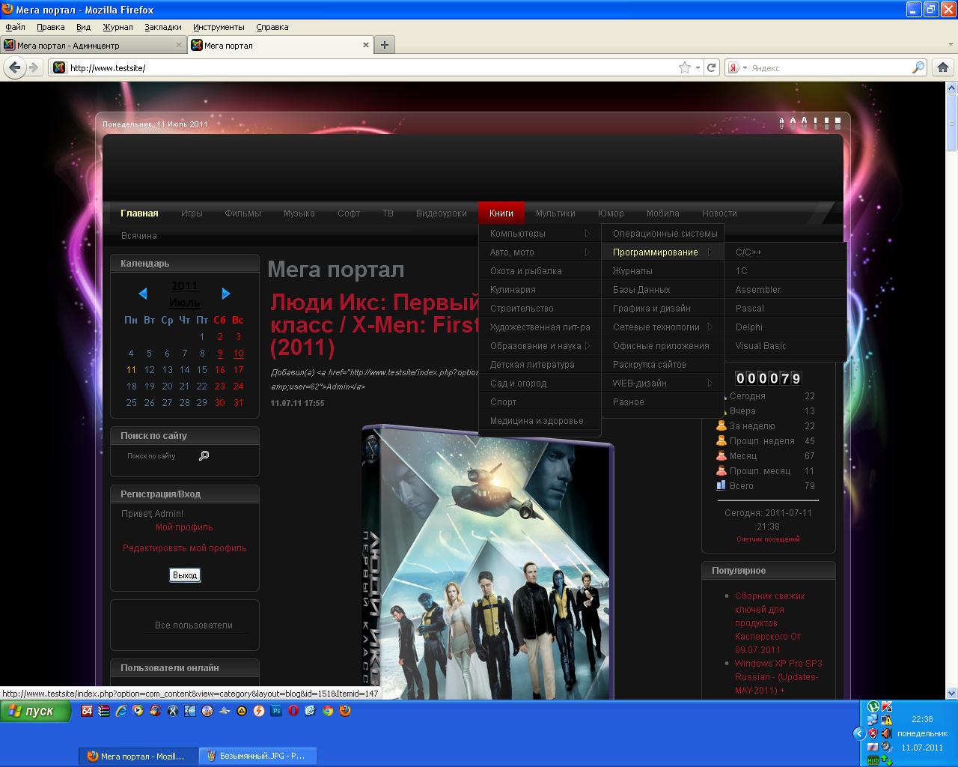Expand the Сетевые технологии submenu
958x767 pixels.
point(662,327)
